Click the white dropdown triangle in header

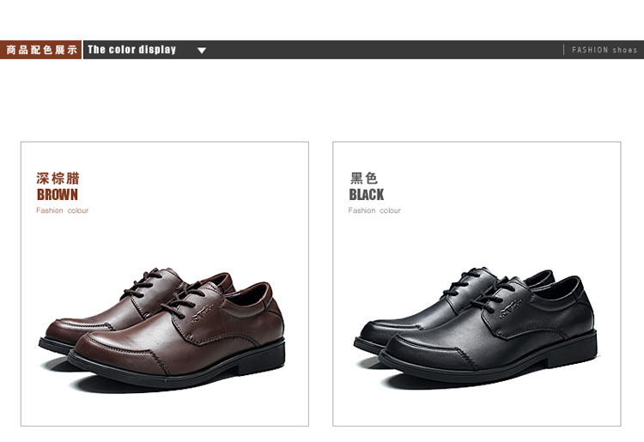tap(201, 51)
